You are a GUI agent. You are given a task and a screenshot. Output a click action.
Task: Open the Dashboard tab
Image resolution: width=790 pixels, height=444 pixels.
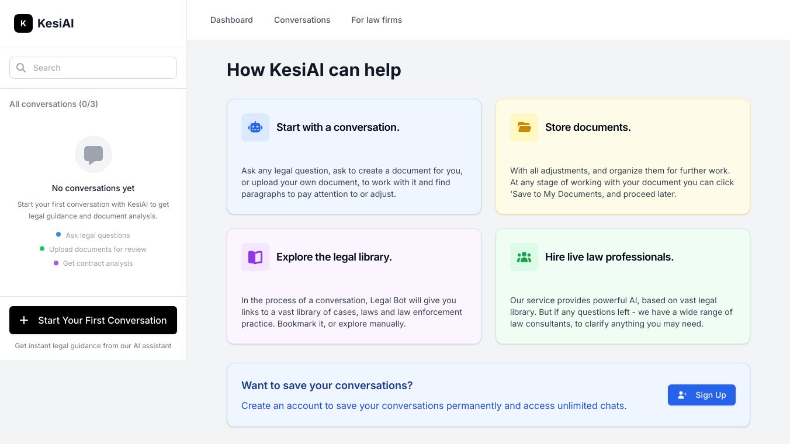click(231, 20)
